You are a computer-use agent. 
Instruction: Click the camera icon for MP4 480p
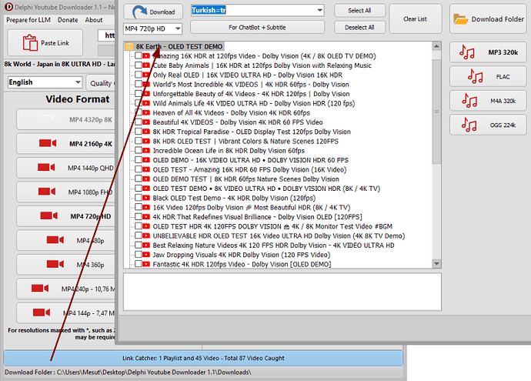click(55, 240)
